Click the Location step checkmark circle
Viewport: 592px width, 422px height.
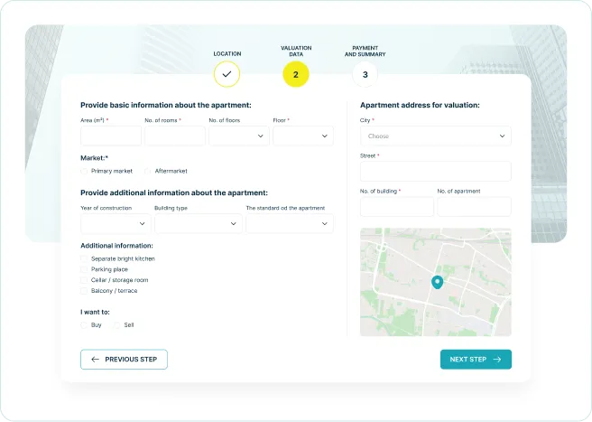click(227, 74)
